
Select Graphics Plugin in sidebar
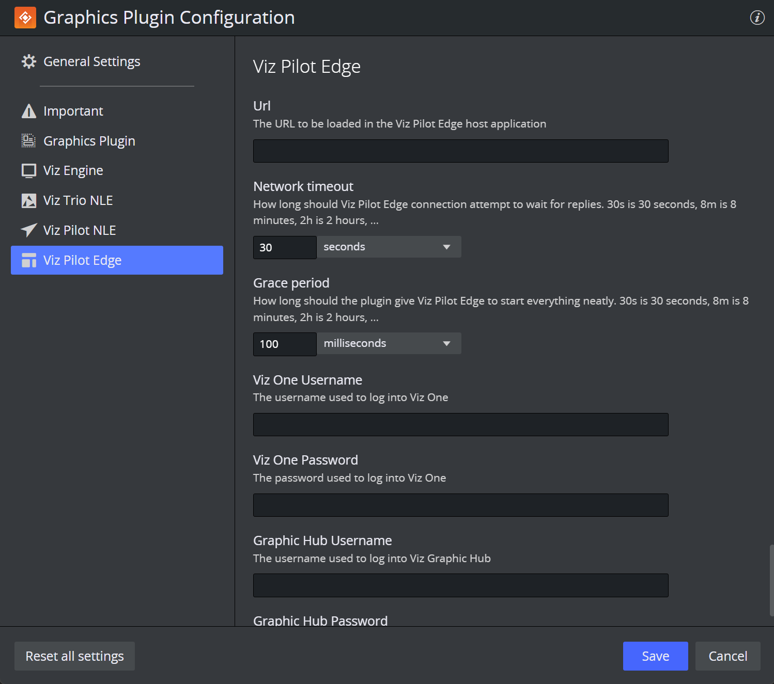[x=89, y=141]
